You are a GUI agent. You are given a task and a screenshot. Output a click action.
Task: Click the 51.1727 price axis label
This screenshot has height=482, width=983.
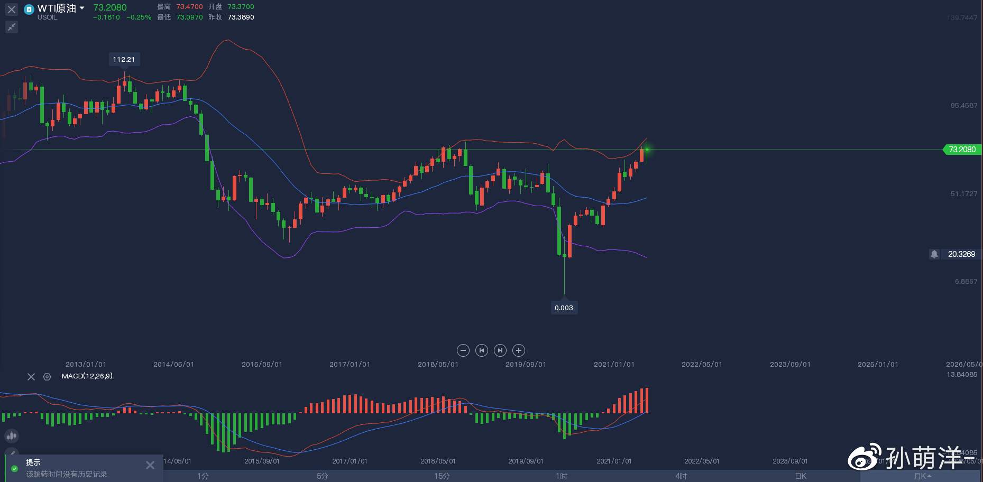pos(964,194)
